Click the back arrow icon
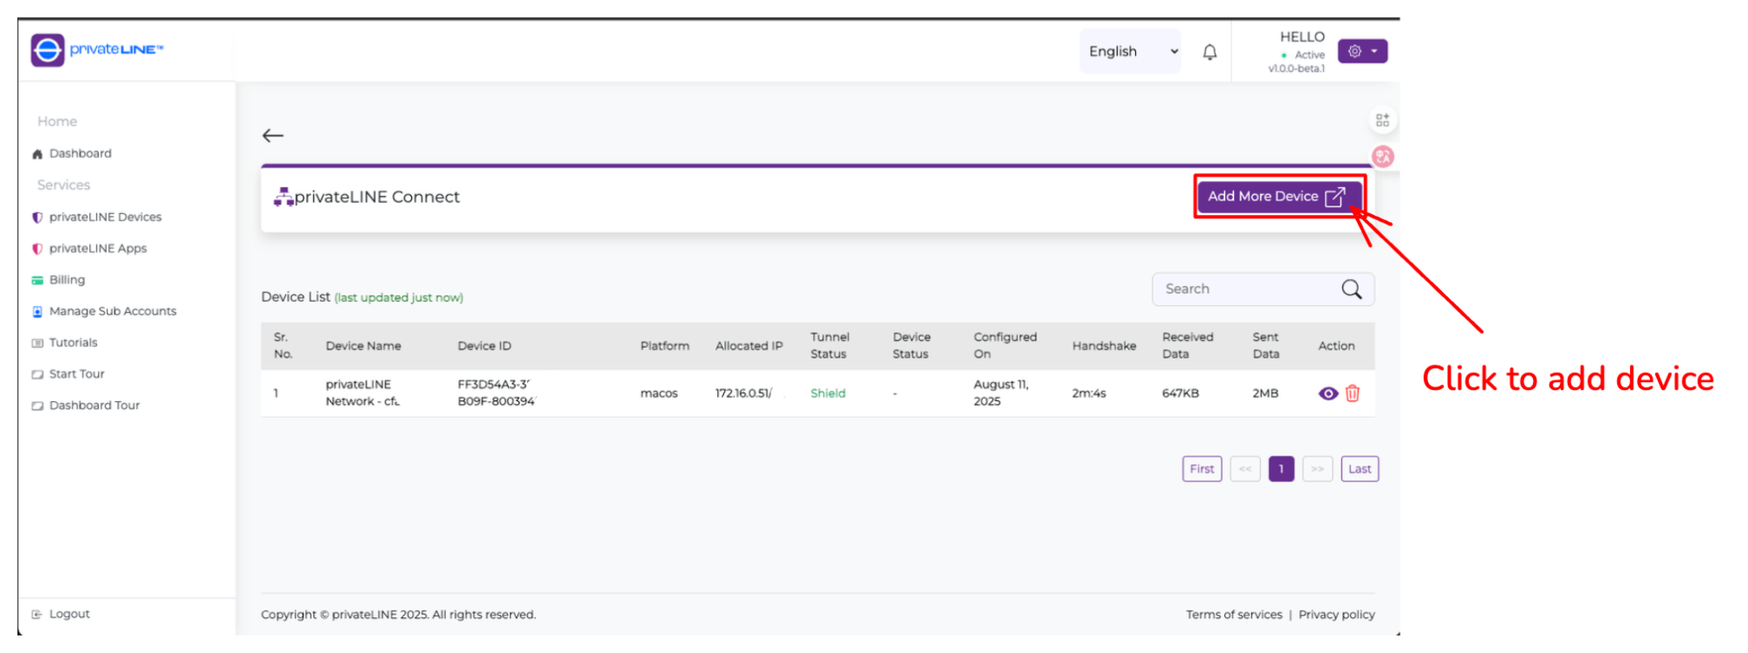 pyautogui.click(x=273, y=135)
